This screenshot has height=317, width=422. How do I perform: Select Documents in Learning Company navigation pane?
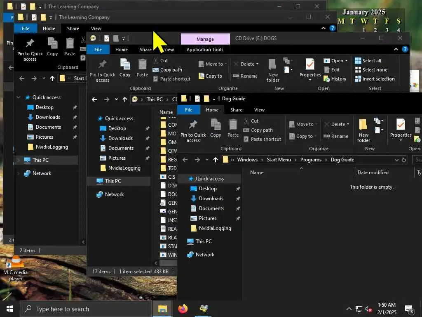click(48, 127)
